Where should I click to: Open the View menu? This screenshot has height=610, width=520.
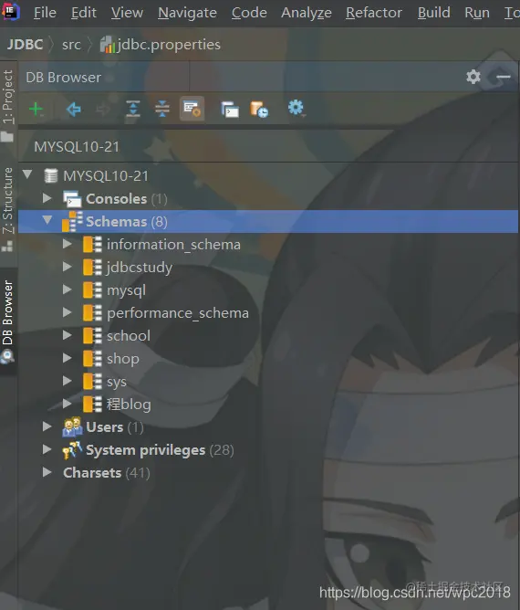click(x=127, y=13)
